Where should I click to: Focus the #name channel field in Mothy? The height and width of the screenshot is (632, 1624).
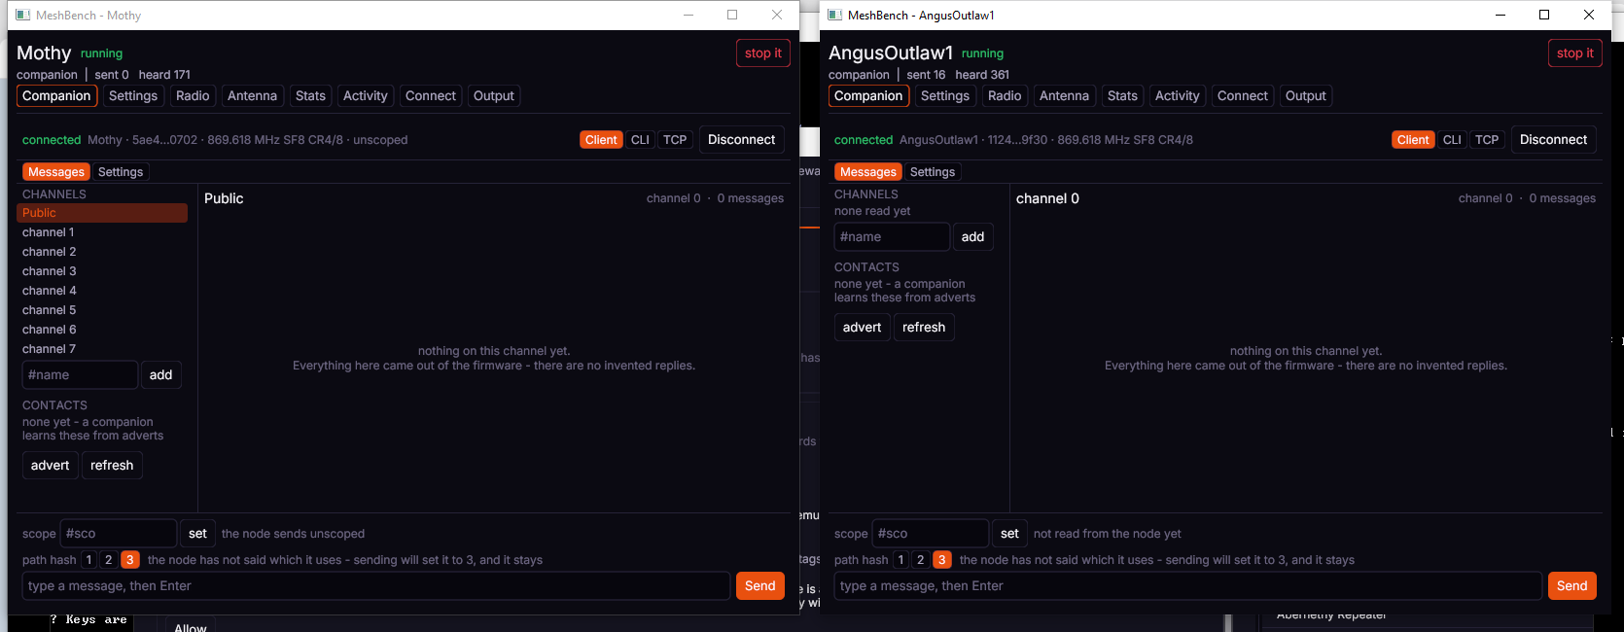(x=80, y=375)
